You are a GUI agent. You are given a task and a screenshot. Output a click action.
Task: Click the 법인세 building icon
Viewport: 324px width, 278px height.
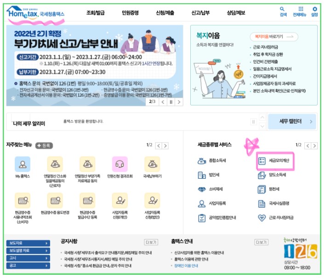coord(202,175)
